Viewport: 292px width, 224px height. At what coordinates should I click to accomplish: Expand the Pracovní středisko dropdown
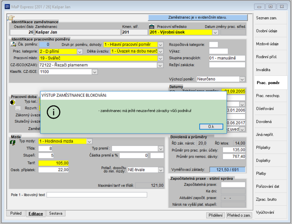point(215,32)
